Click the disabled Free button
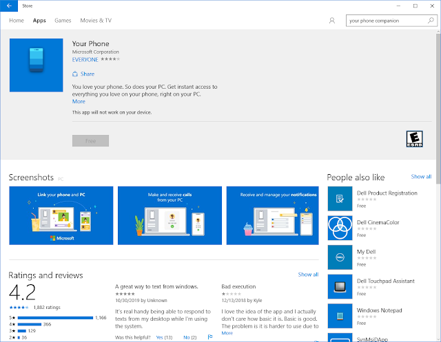Image resolution: width=441 pixels, height=342 pixels. click(90, 140)
